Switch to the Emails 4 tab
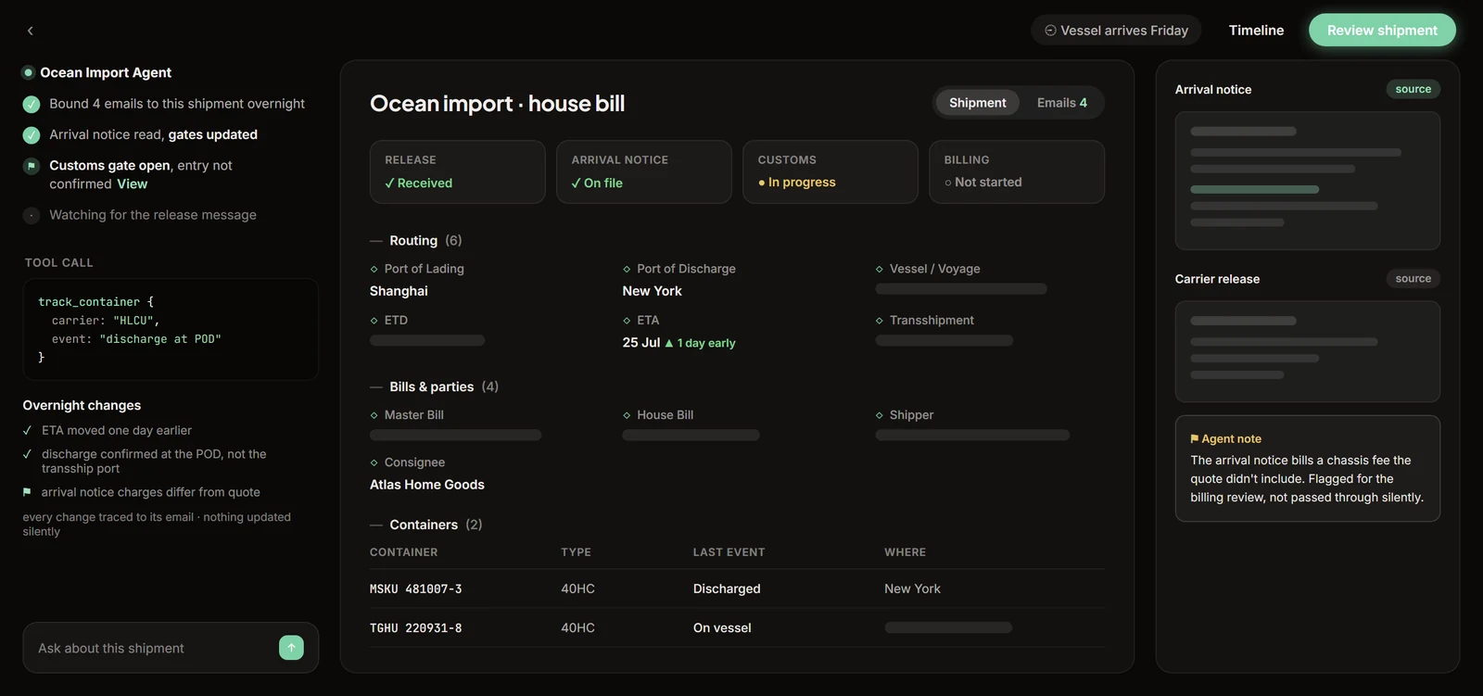 (x=1062, y=103)
